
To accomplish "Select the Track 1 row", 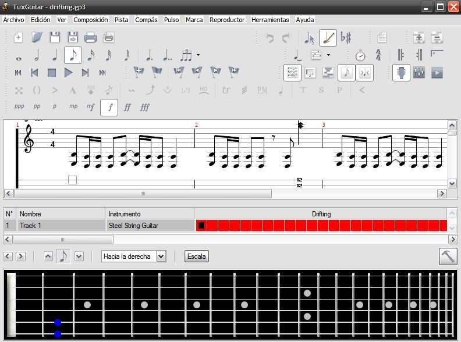I will click(225, 226).
